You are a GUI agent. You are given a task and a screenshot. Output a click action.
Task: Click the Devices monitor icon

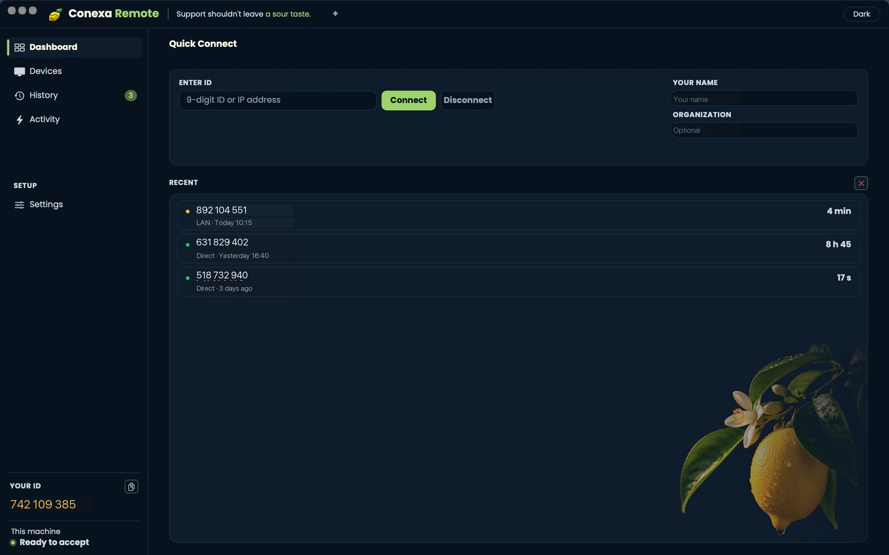(20, 72)
